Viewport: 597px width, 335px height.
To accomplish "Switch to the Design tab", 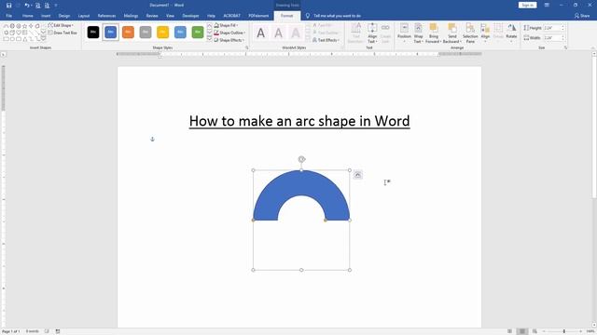I will (x=64, y=16).
